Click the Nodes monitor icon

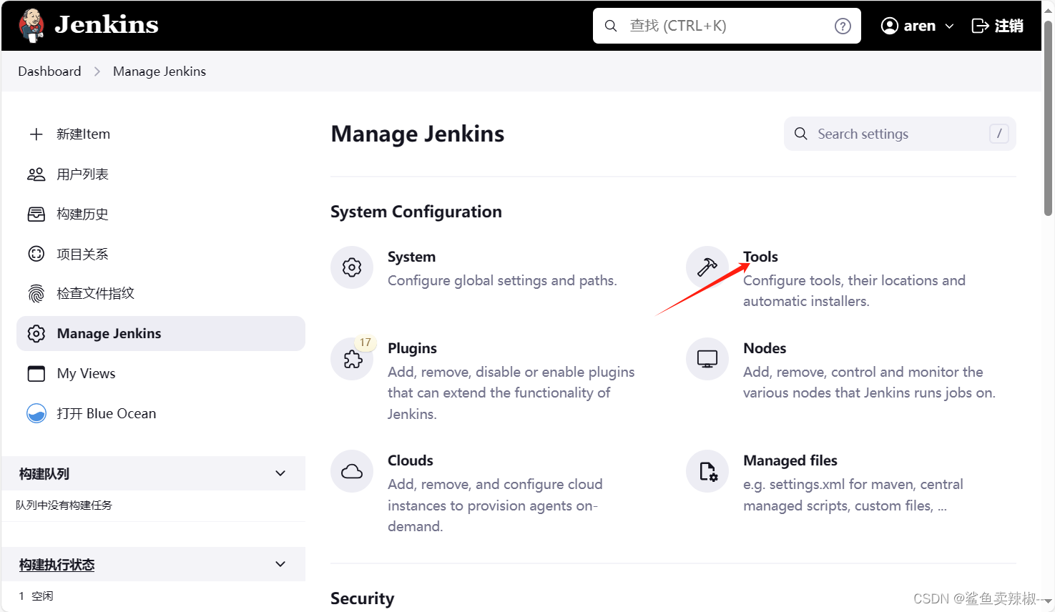click(x=707, y=358)
